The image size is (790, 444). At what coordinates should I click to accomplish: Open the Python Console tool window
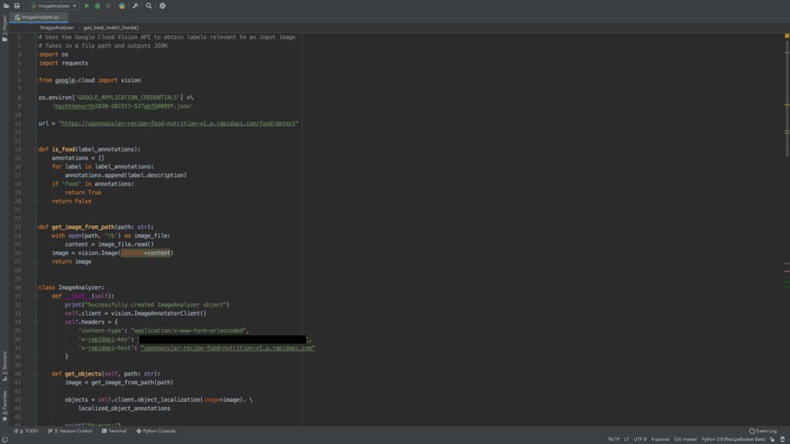point(156,431)
